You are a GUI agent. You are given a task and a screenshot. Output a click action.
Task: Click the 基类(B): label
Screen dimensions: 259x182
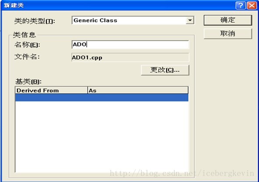[28, 81]
